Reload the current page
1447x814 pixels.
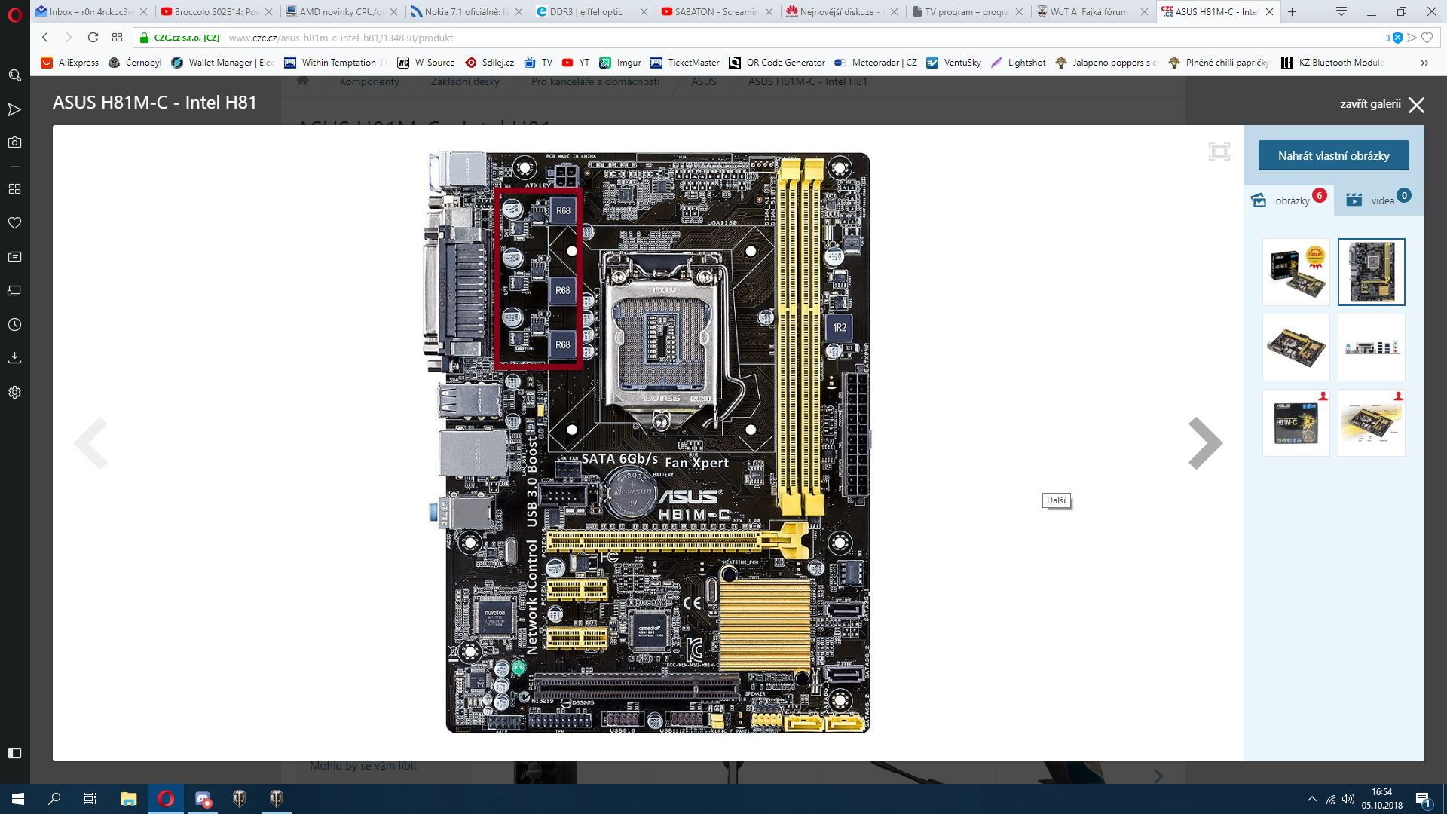93,38
